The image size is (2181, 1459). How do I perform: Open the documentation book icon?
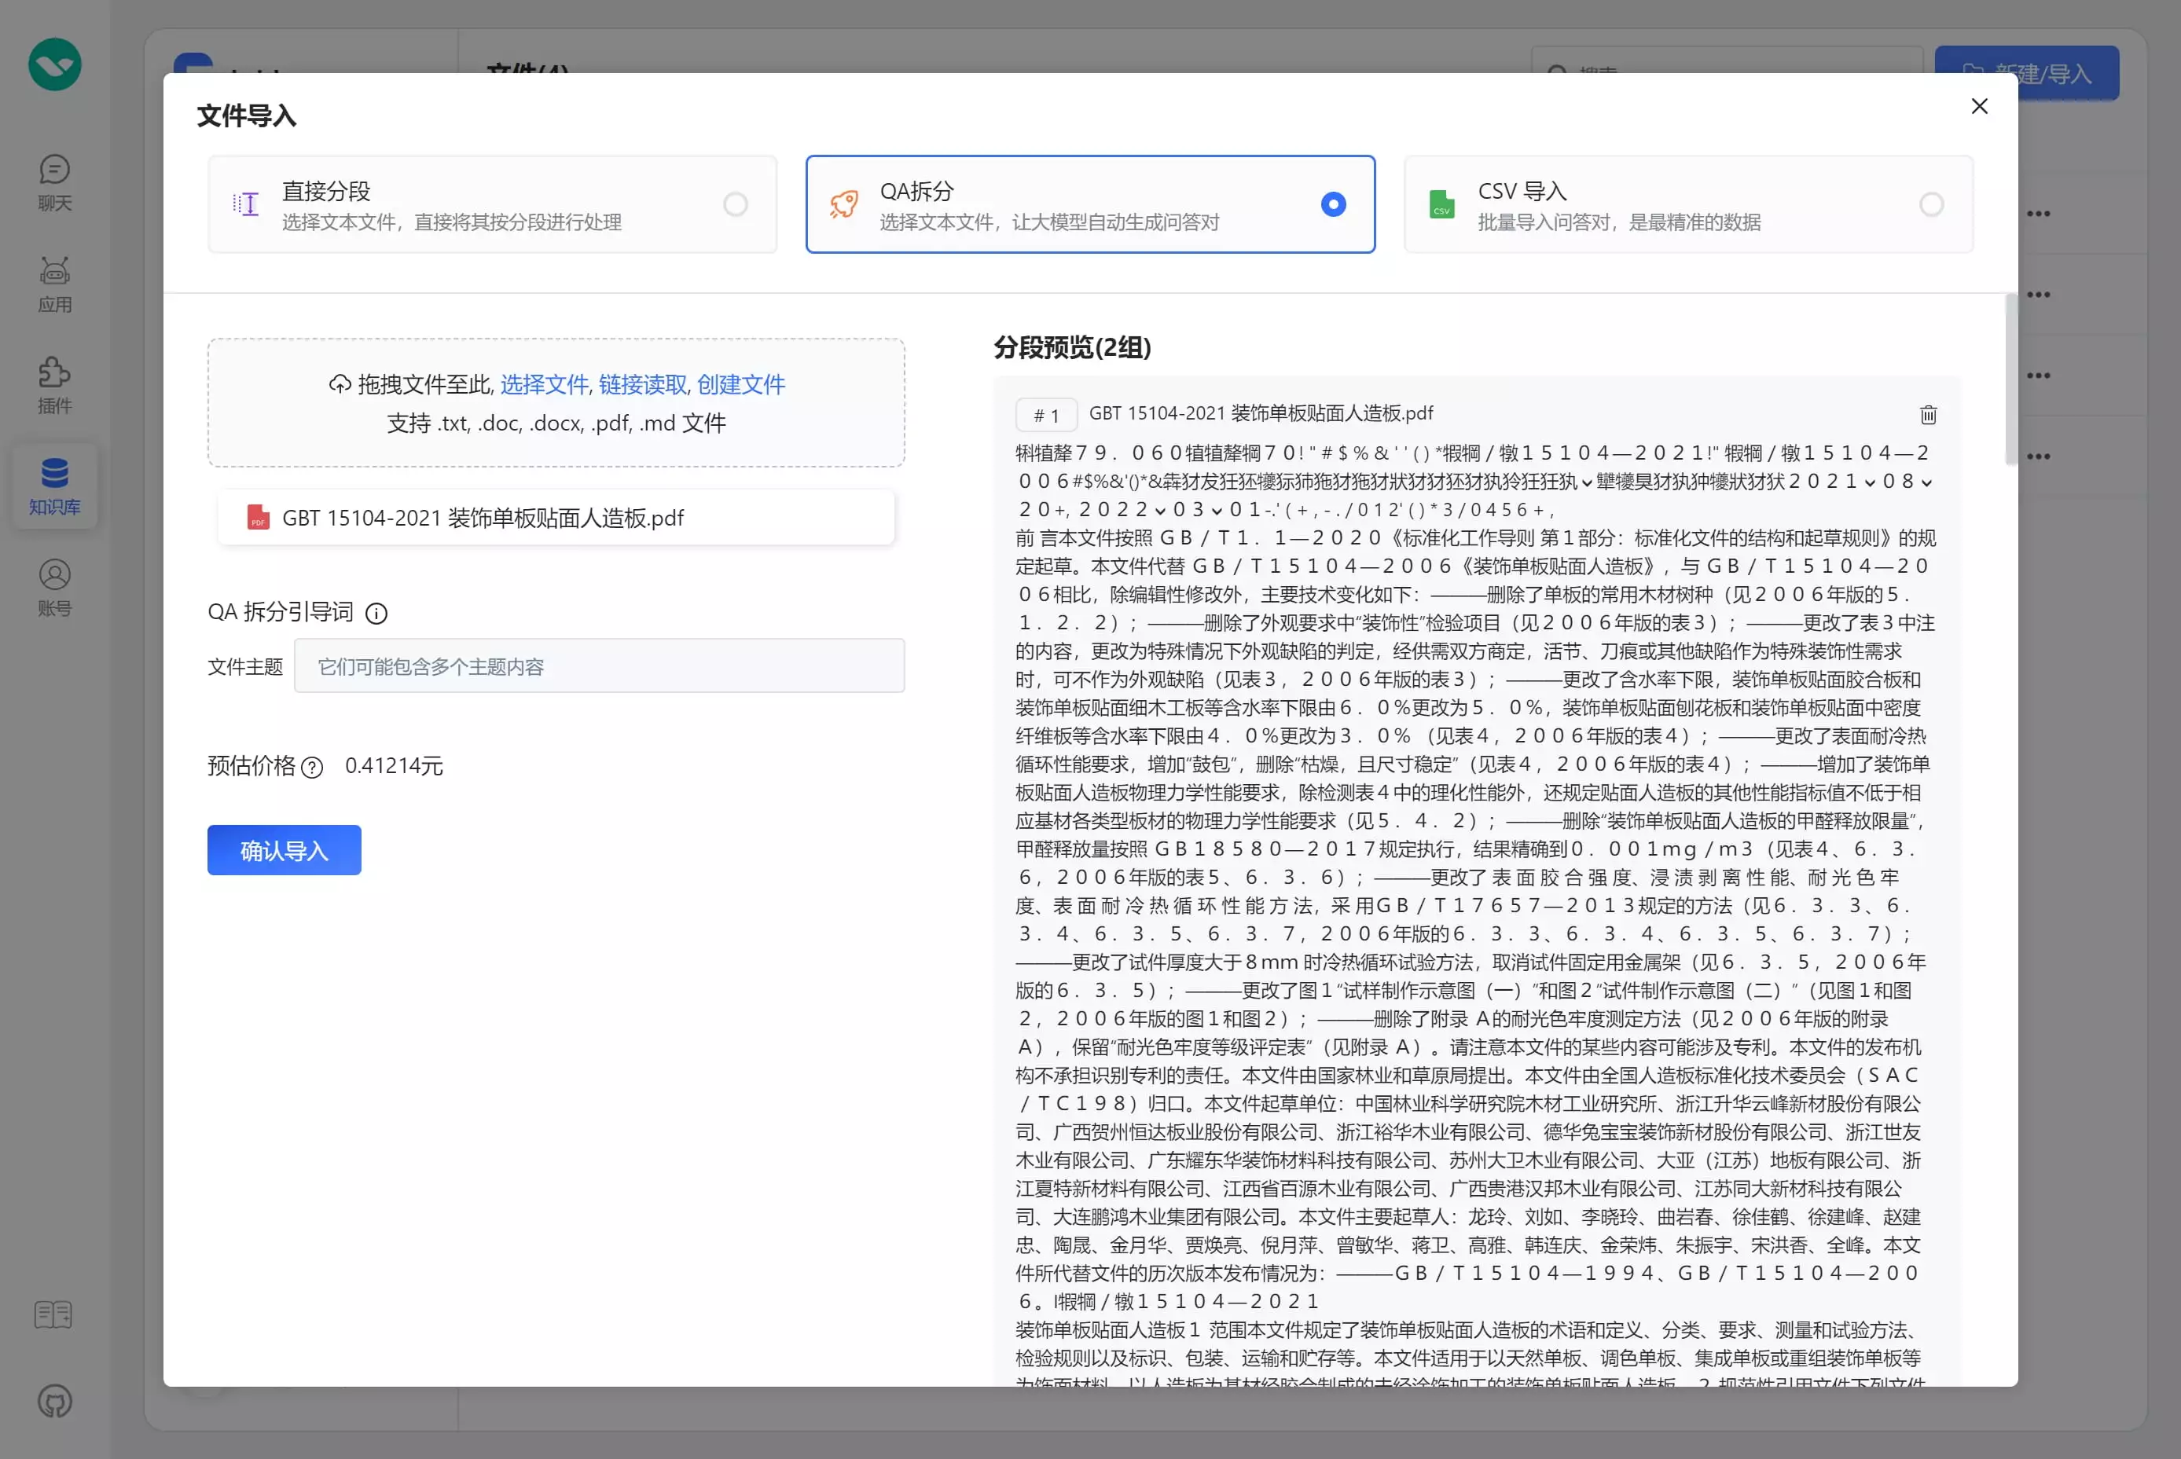[x=53, y=1314]
